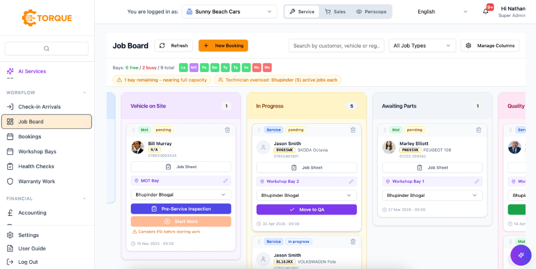Click the Warranty Work shield icon
The height and width of the screenshot is (269, 536).
[10, 181]
